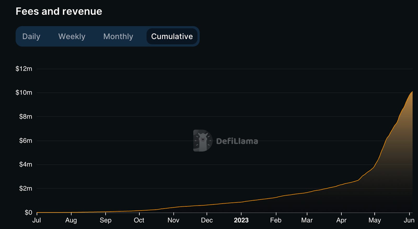Click the curve peak near Jun
Screen dimensions: 418x229
pos(412,92)
